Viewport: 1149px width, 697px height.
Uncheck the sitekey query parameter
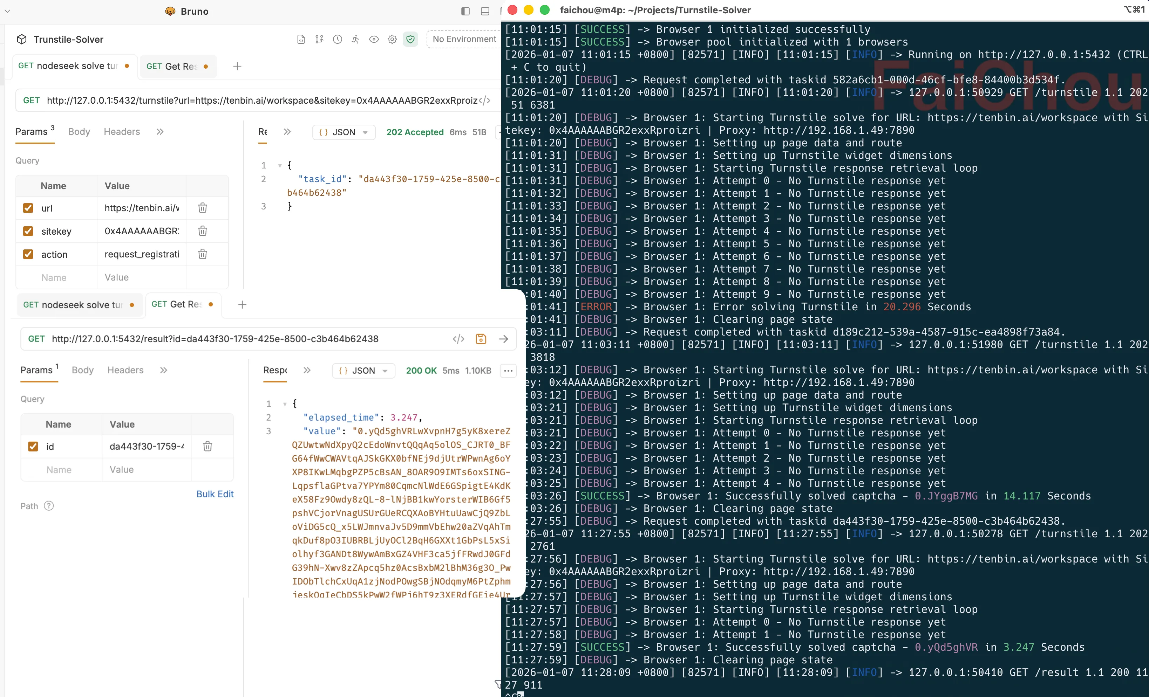click(x=28, y=231)
